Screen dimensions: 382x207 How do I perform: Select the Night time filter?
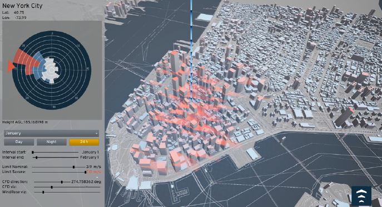point(51,142)
